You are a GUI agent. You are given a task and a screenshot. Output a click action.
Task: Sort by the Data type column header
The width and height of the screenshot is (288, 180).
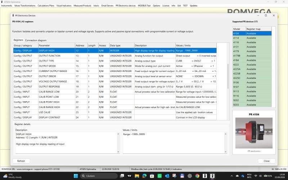pyautogui.click(x=122, y=45)
